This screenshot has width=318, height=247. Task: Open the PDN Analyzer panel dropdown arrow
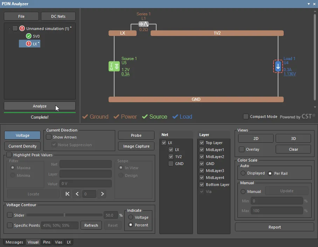(309, 4)
